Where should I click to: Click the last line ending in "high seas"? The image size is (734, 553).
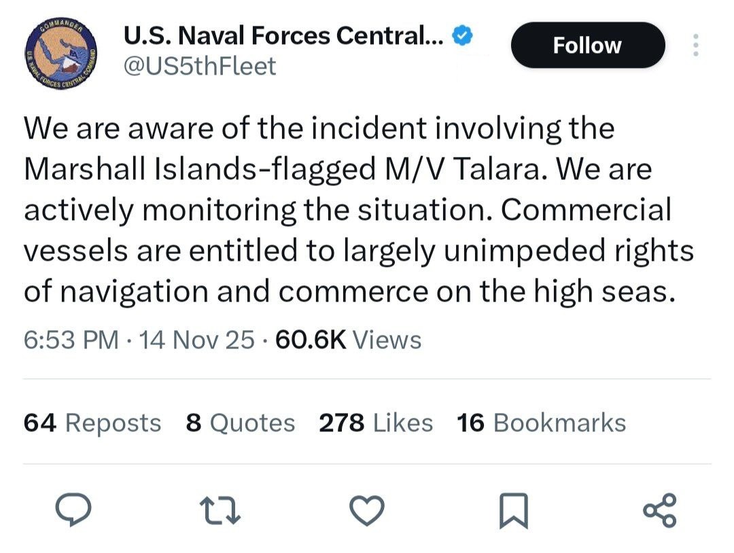tap(351, 291)
